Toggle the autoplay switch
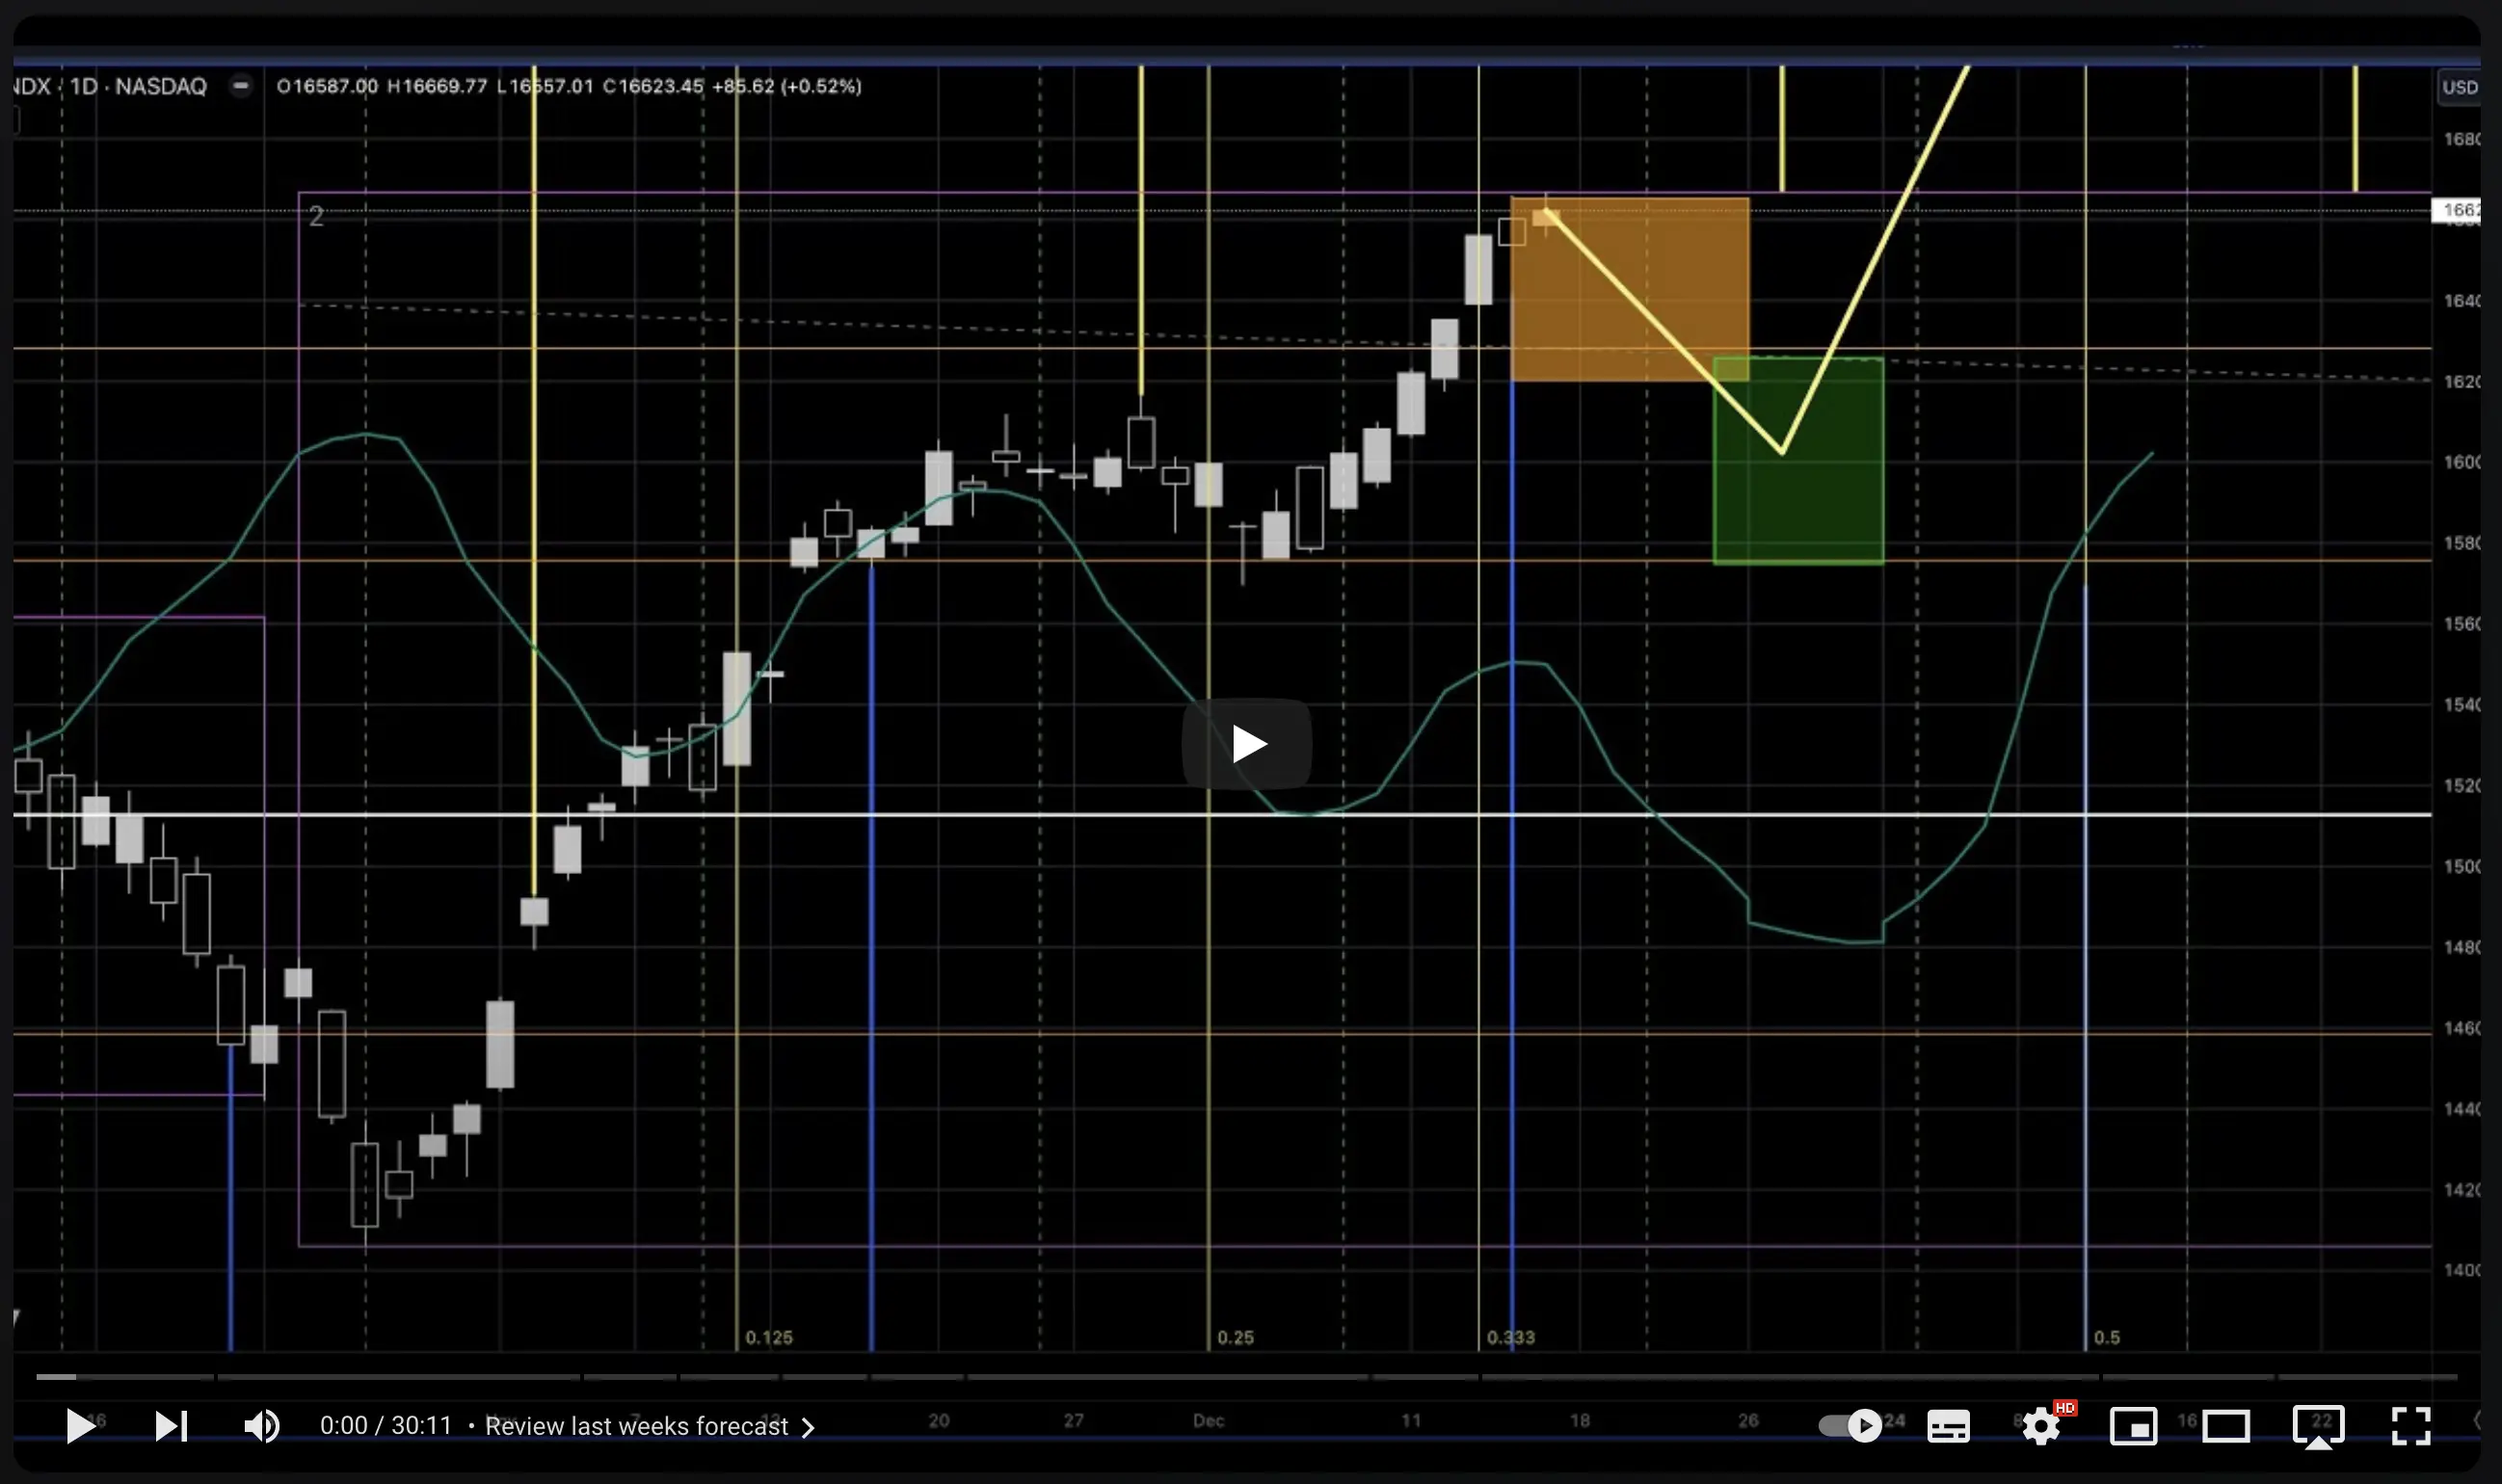Image resolution: width=2502 pixels, height=1484 pixels. point(1849,1425)
